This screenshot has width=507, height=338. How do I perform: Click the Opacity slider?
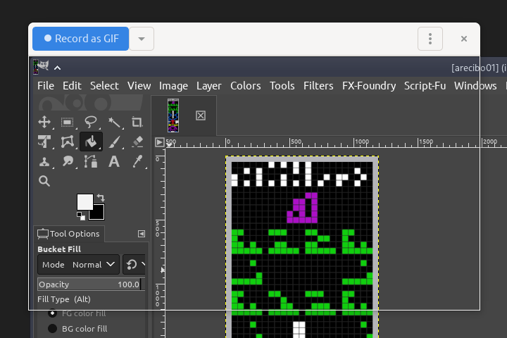point(91,284)
